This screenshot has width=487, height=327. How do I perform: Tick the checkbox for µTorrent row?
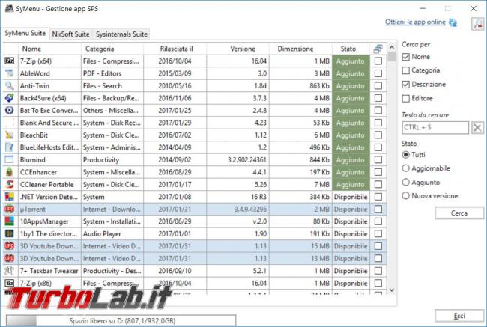tap(378, 209)
